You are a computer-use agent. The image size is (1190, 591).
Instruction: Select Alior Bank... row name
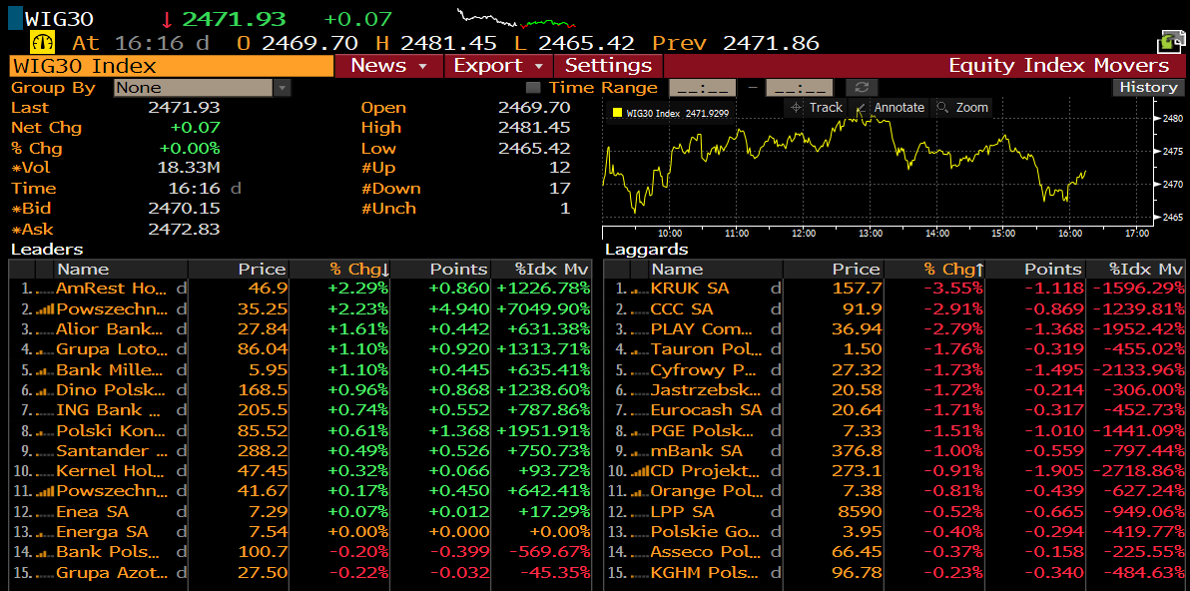(x=110, y=329)
